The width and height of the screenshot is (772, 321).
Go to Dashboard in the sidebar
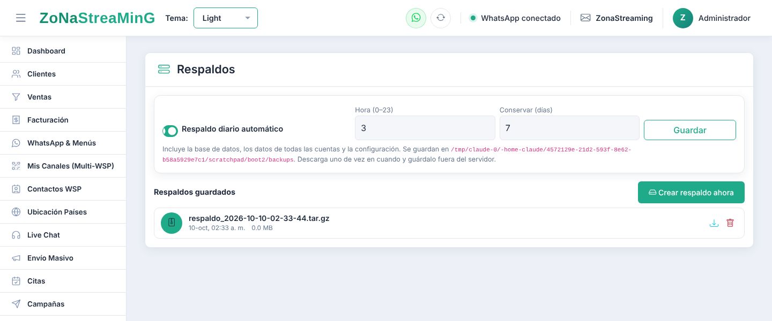(63, 51)
